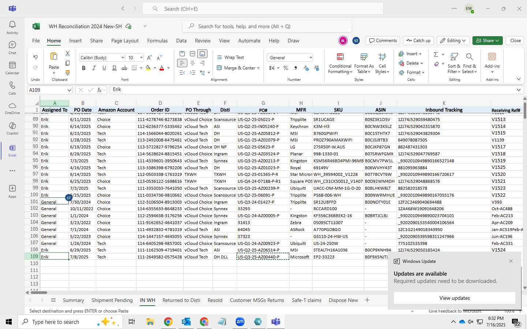
Task: Open Chat in Teams sidebar
Action: point(12,48)
